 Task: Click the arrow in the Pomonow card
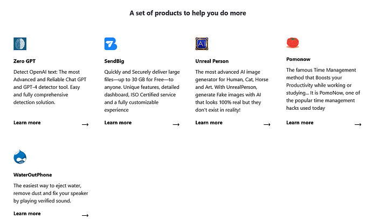(358, 124)
